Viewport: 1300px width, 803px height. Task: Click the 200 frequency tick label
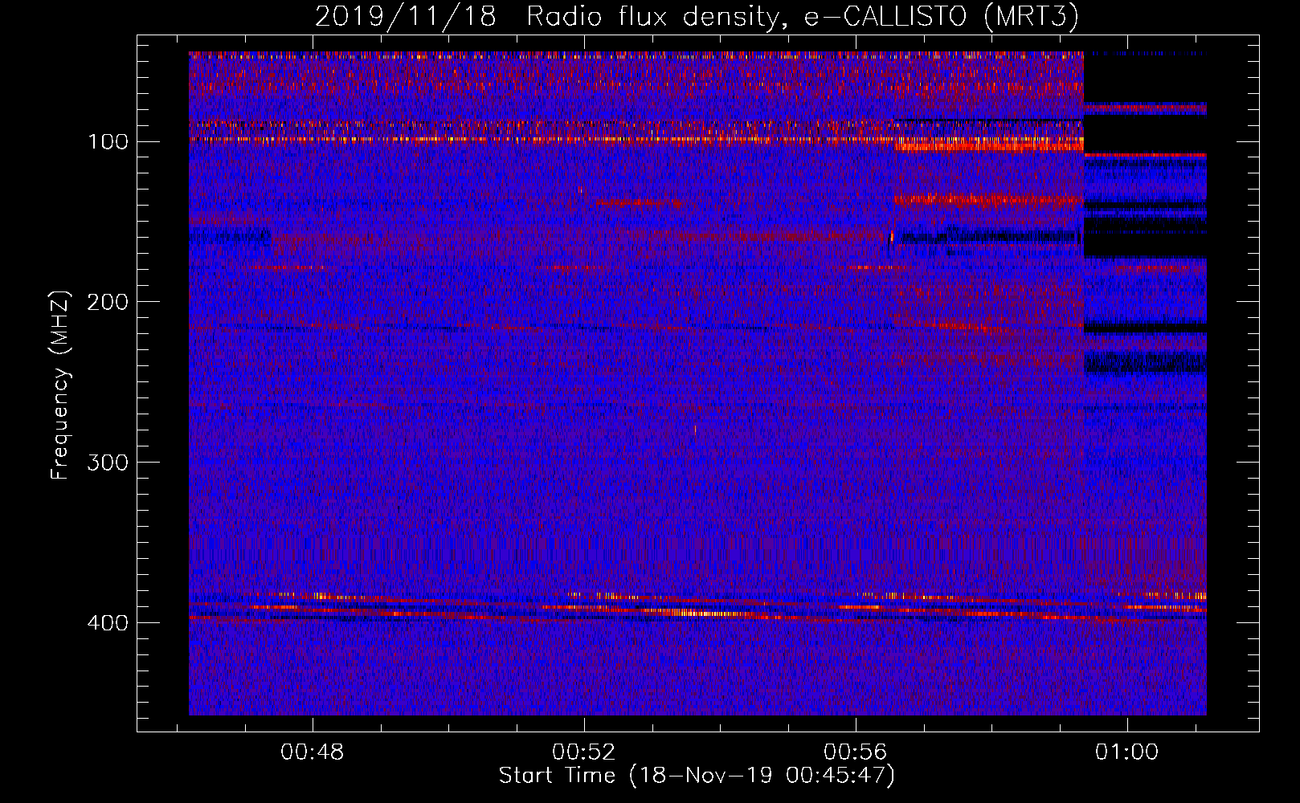coord(108,303)
